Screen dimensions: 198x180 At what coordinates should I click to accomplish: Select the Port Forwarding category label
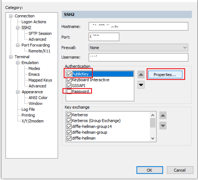36,45
